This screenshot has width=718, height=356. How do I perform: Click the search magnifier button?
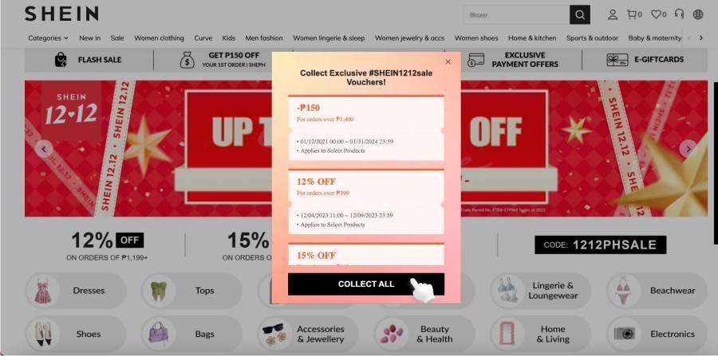click(580, 14)
